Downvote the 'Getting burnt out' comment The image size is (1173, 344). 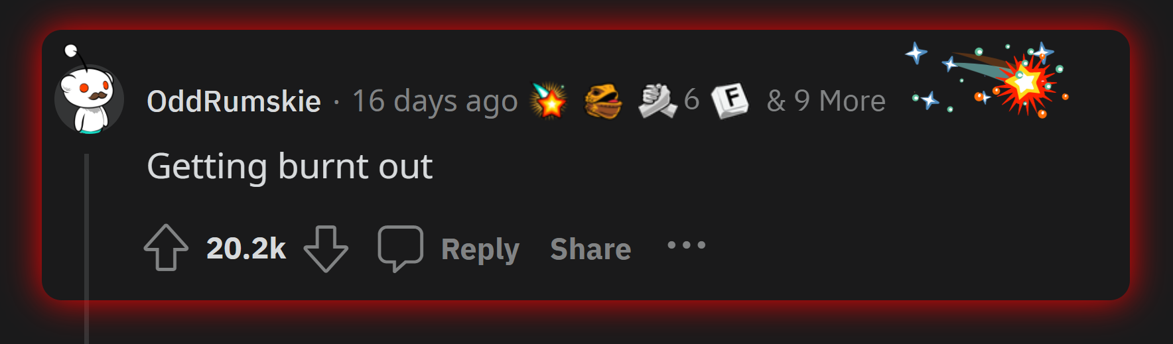(x=326, y=249)
